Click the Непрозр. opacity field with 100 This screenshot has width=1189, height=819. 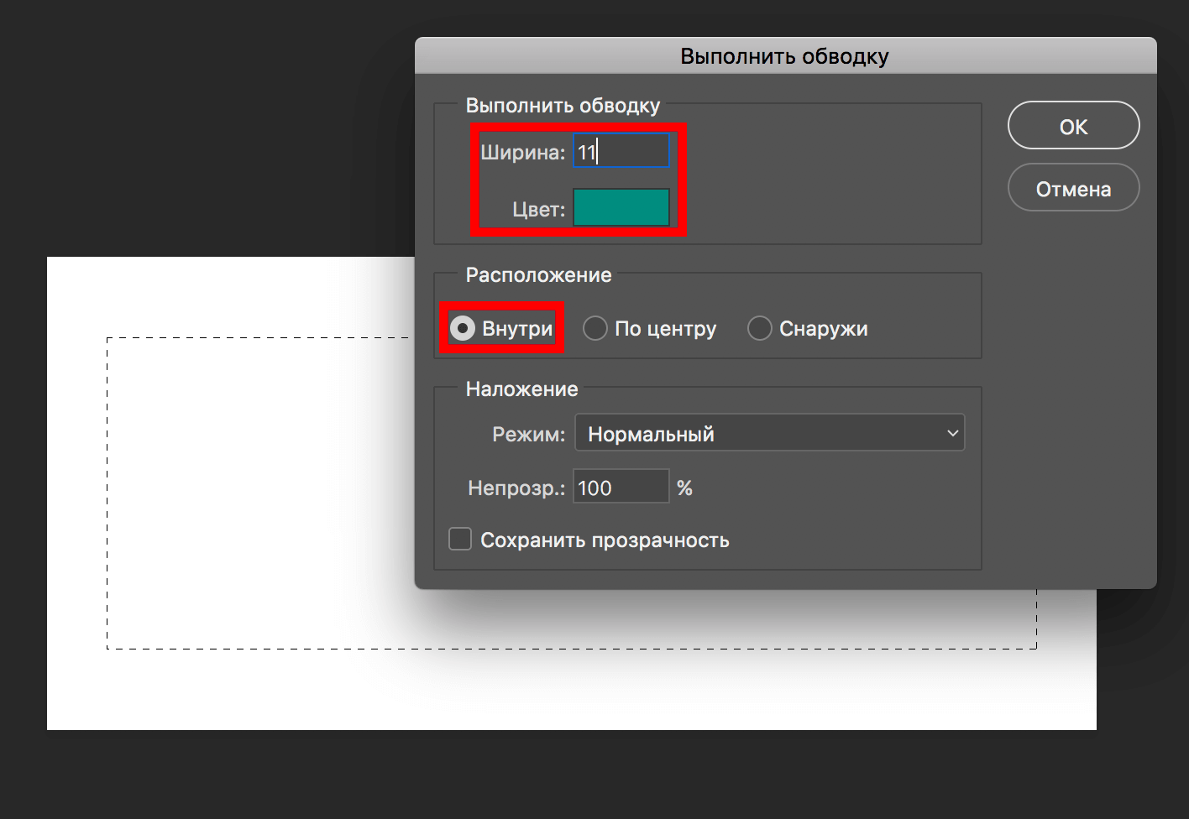[x=621, y=488]
